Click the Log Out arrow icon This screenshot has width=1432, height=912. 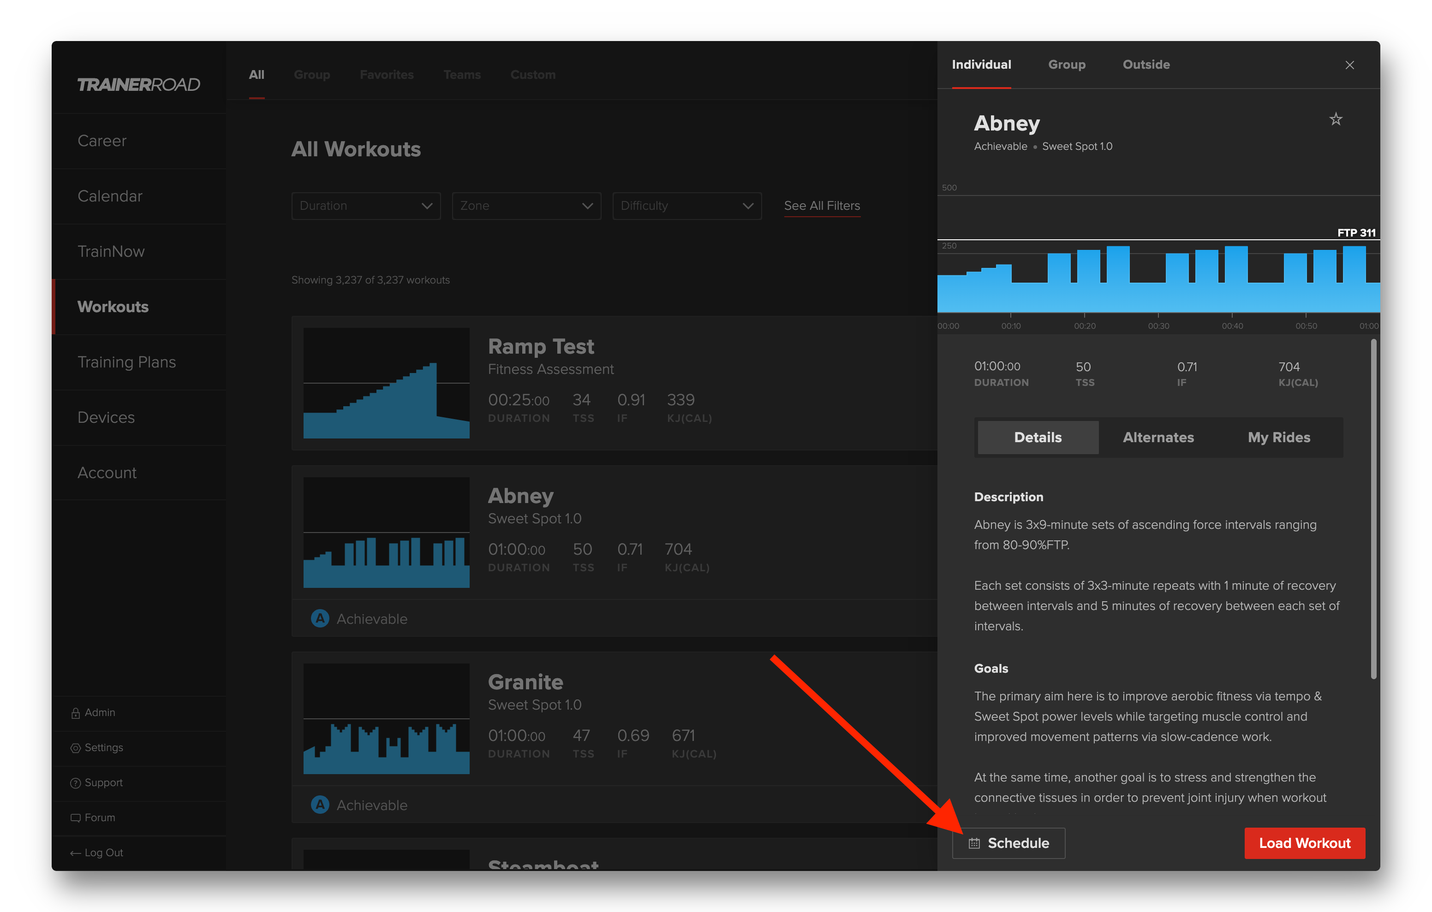pos(76,853)
